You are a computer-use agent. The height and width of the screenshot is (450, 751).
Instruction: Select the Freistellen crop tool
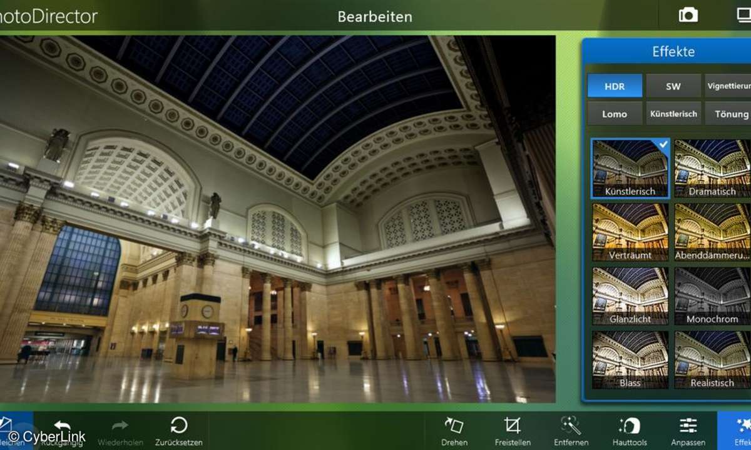pos(513,426)
